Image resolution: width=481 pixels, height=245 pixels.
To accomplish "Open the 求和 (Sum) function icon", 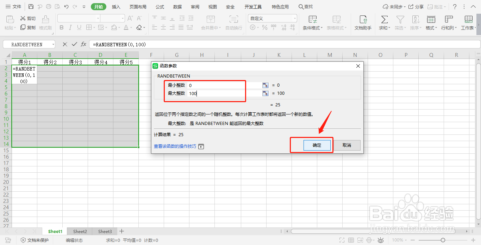I will point(384,23).
